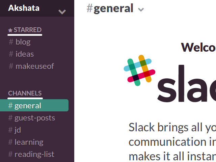
Task: Click the hash icon in the #general title
Action: (89, 8)
